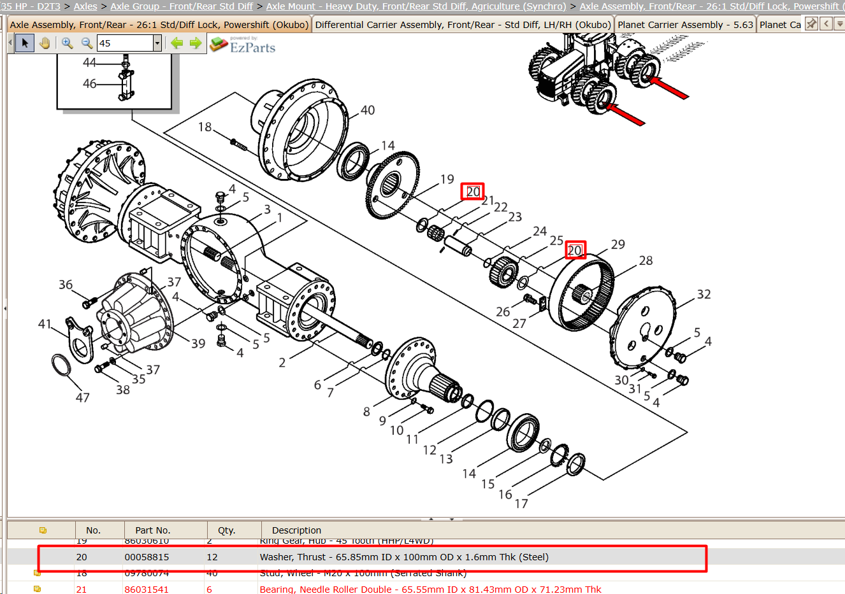Click quantity 6 in the Bearing row
This screenshot has height=594, width=845.
tap(209, 590)
